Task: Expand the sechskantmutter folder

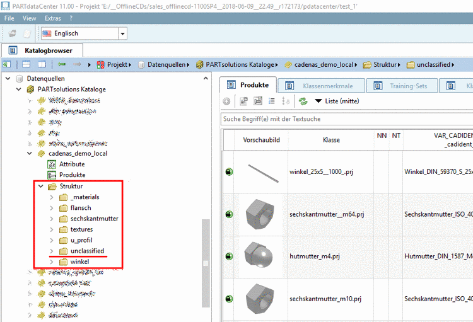Action: pyautogui.click(x=52, y=219)
